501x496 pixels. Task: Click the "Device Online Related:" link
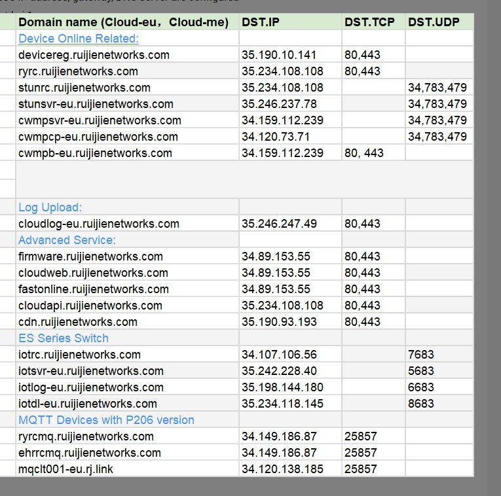pyautogui.click(x=79, y=39)
